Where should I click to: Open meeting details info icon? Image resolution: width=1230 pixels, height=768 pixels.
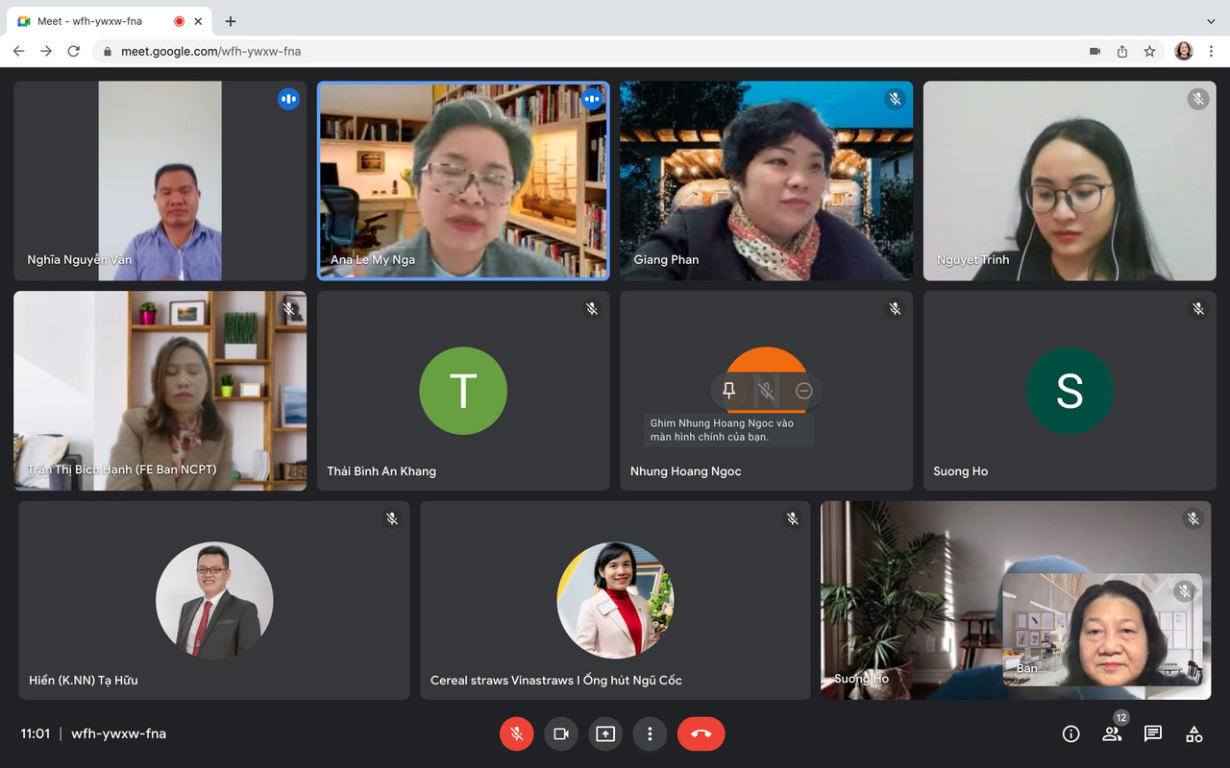coord(1070,733)
